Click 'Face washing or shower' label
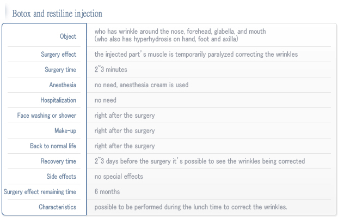 47,116
